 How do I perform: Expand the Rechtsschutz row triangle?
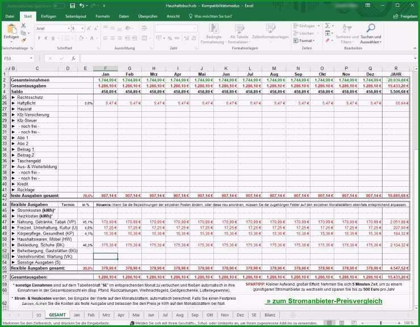(14, 97)
